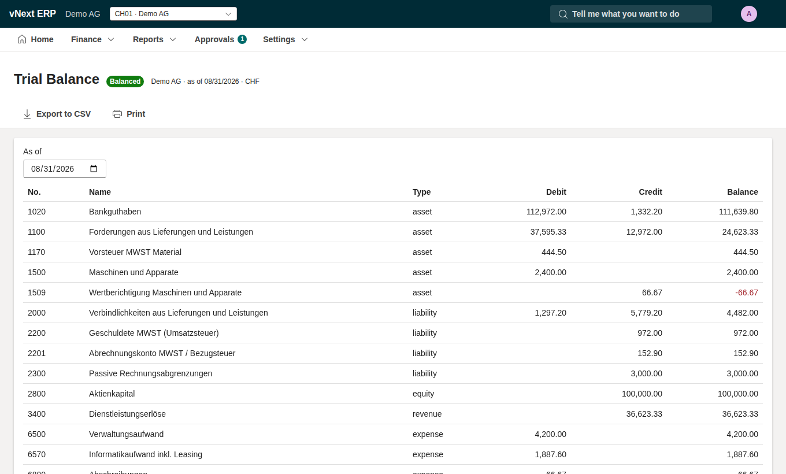Go to Home

click(35, 39)
